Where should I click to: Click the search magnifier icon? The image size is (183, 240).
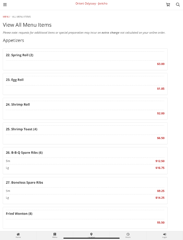point(178,4)
